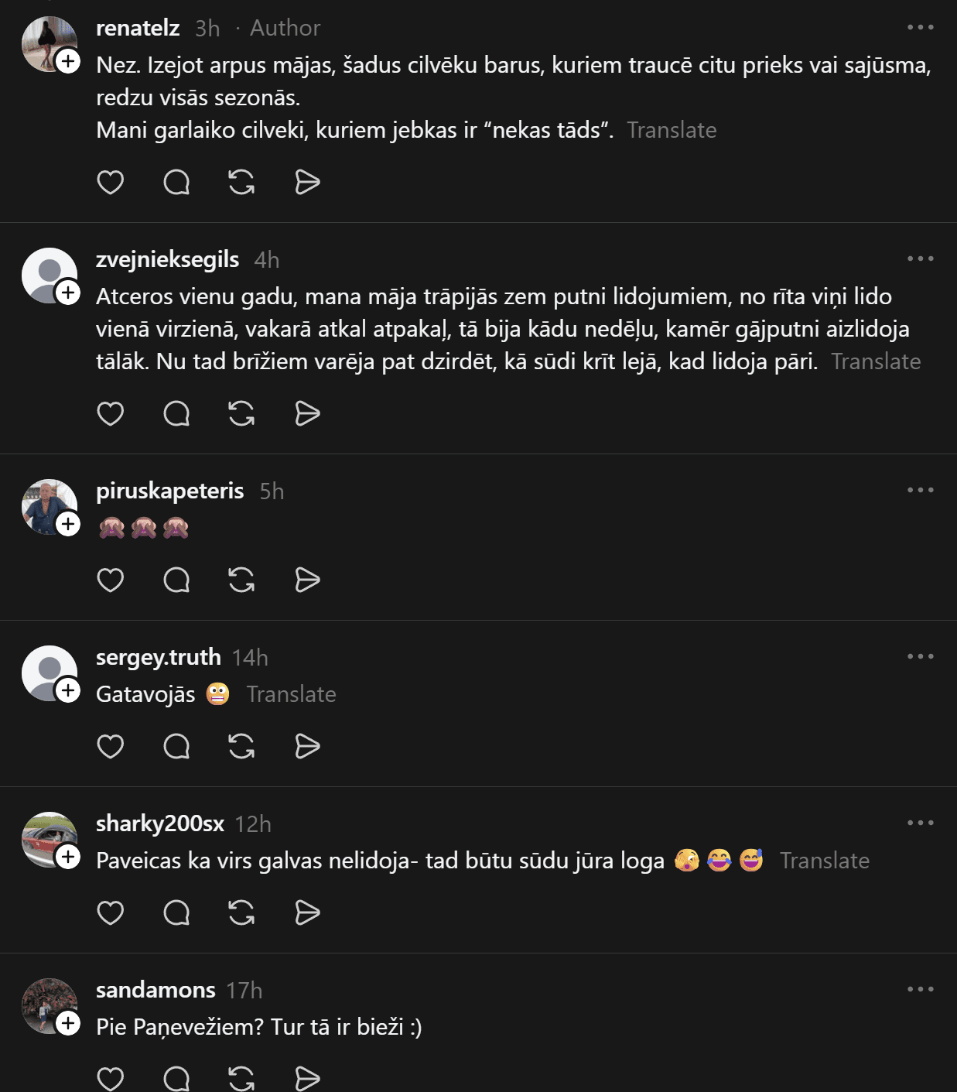
Task: Open three-dot menu on piruskapeteris's comment
Action: [920, 491]
